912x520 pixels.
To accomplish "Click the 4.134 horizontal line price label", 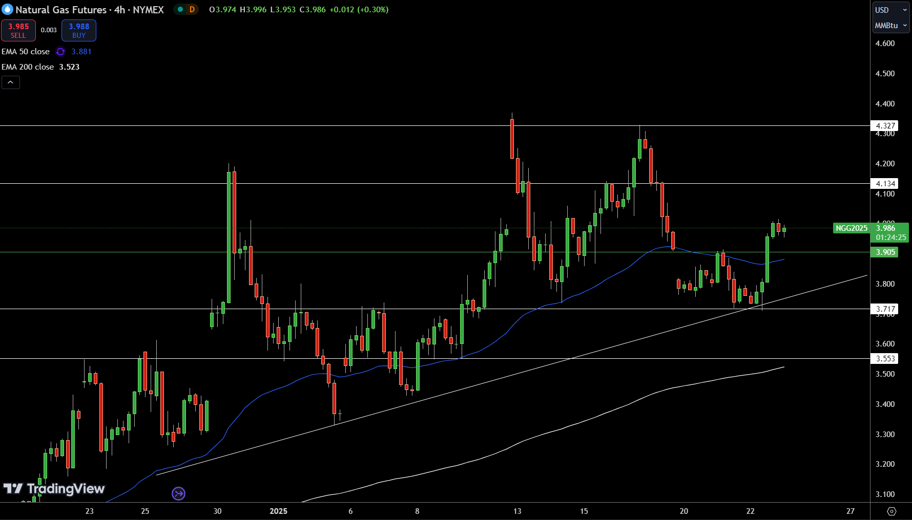I will point(885,184).
